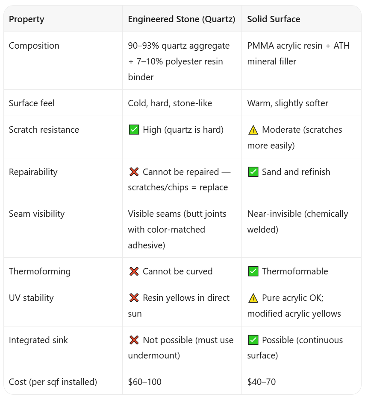
Task: Click the red X beside Cannot be curved
Action: [134, 271]
